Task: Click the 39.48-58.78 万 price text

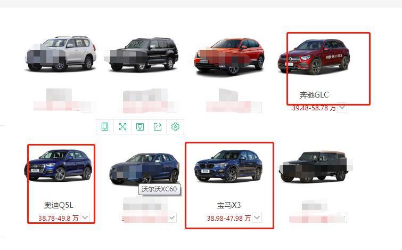Action: 314,108
